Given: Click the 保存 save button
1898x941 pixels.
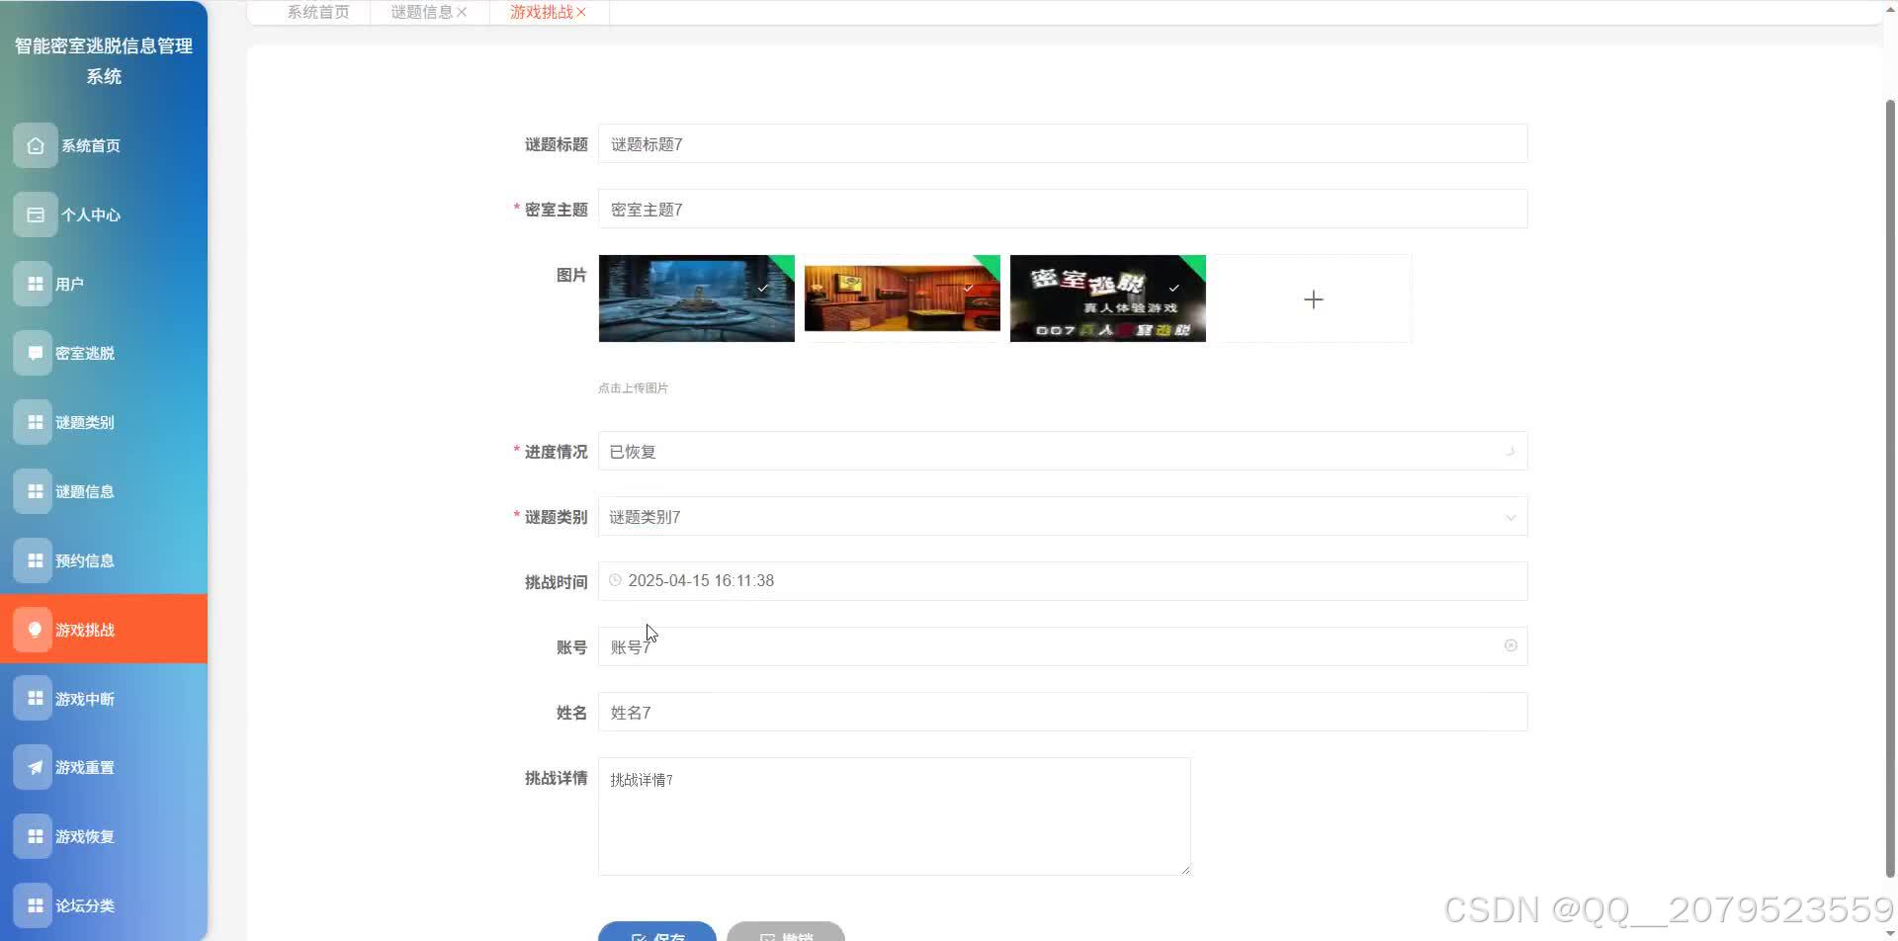Looking at the screenshot, I should click(x=657, y=934).
